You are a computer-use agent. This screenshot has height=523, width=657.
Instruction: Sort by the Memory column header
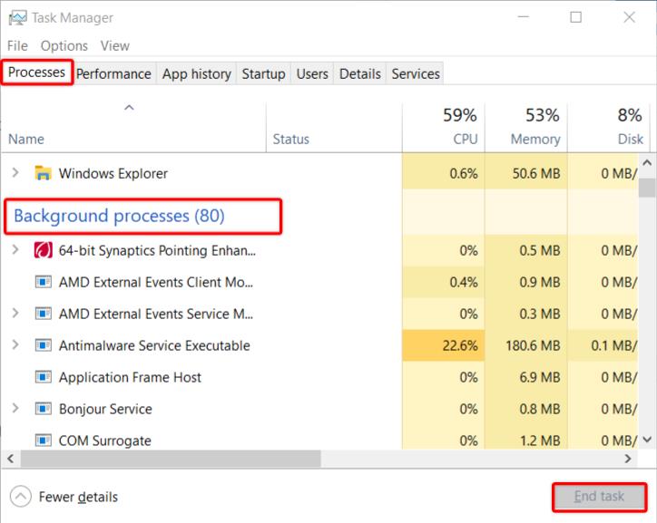click(x=526, y=127)
